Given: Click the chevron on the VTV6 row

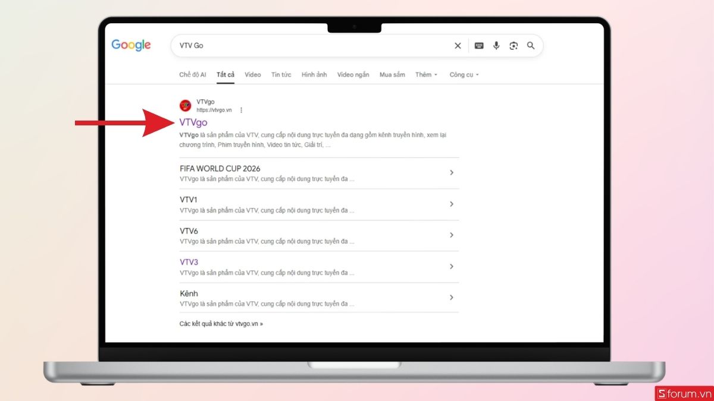Looking at the screenshot, I should 452,235.
